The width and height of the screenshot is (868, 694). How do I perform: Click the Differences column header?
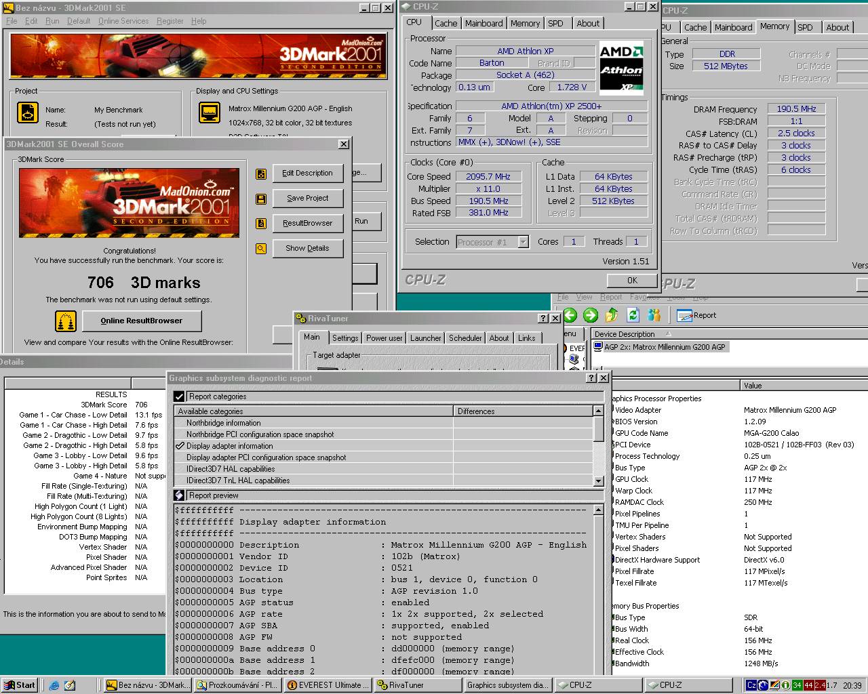(x=522, y=411)
